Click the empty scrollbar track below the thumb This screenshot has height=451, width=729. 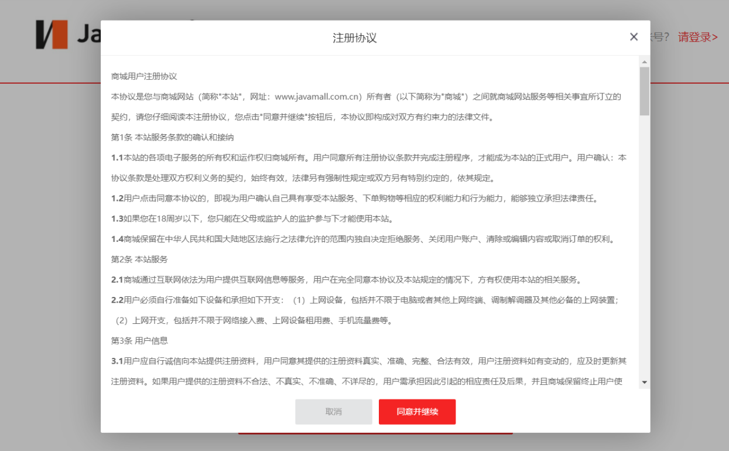(644, 246)
